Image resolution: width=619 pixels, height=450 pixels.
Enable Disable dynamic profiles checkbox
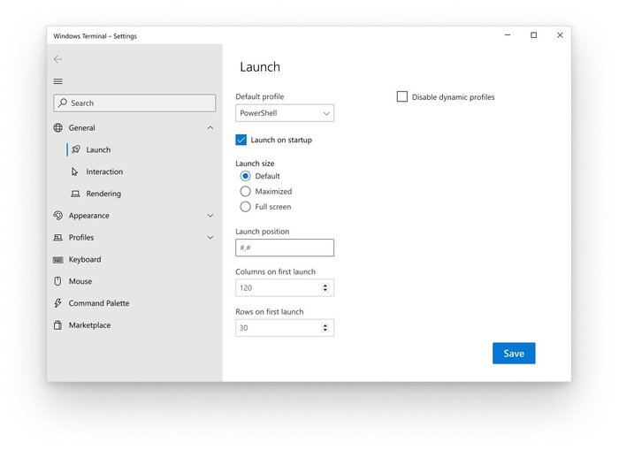pyautogui.click(x=402, y=96)
